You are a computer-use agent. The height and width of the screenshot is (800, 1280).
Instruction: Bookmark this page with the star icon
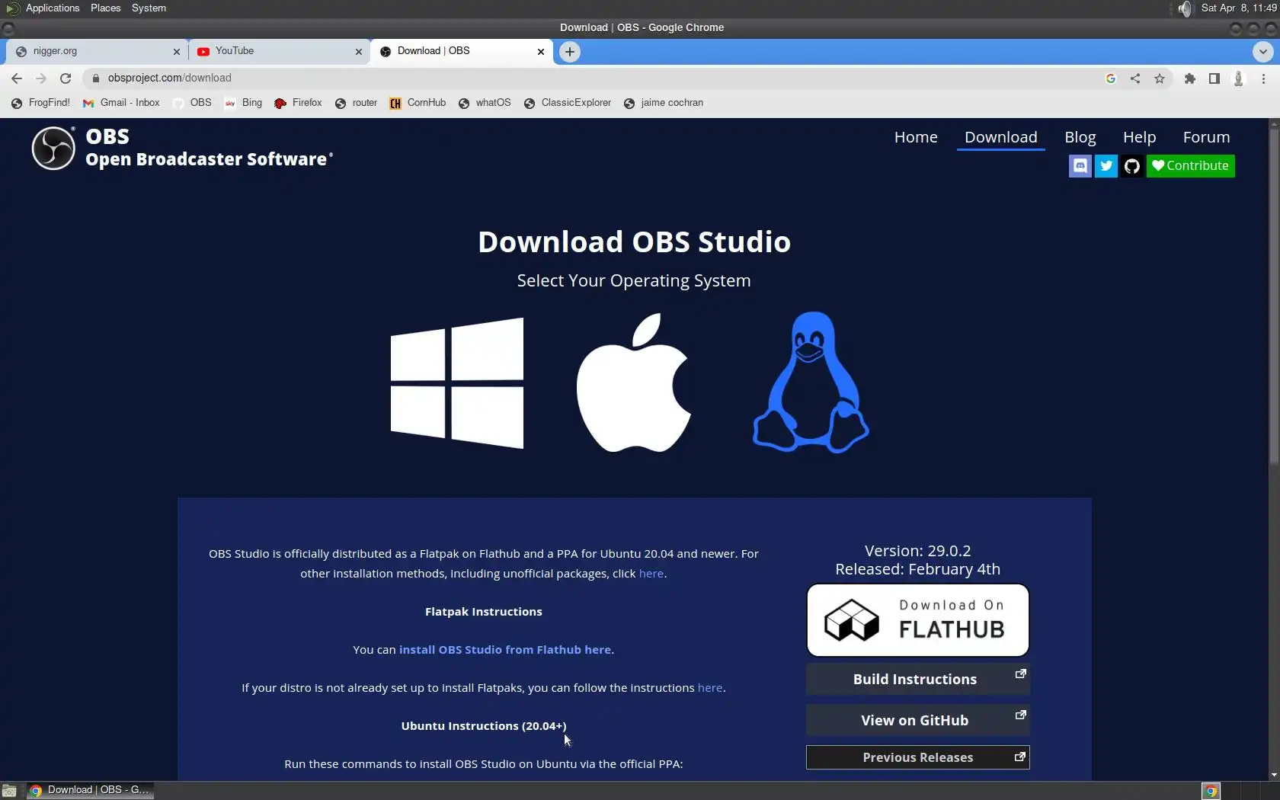click(1160, 78)
